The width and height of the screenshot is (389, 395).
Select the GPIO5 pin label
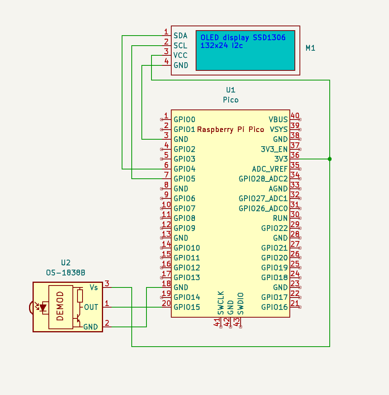[184, 179]
